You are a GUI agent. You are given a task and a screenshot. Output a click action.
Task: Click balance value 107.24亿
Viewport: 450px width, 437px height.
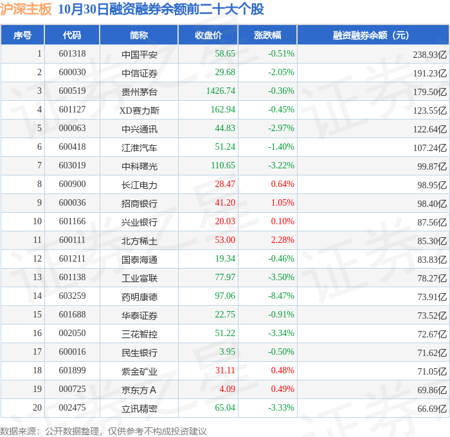coord(430,148)
